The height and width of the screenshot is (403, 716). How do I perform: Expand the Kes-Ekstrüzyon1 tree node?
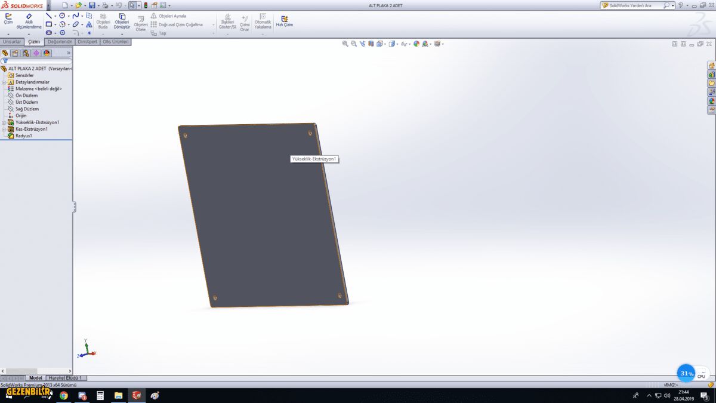pos(4,129)
